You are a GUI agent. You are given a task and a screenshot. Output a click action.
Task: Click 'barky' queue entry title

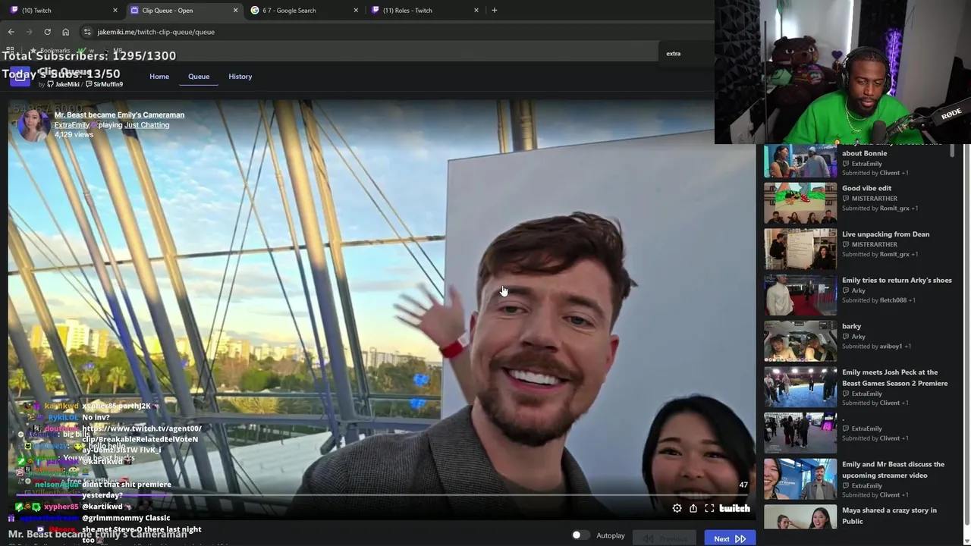851,326
